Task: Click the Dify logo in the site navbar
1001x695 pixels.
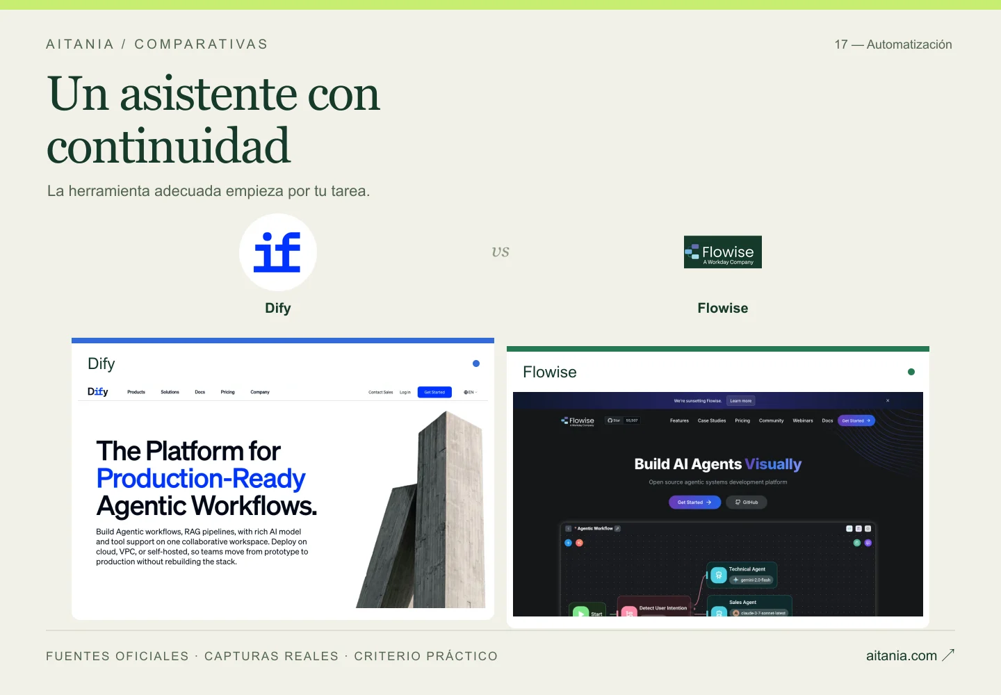Action: click(x=98, y=392)
